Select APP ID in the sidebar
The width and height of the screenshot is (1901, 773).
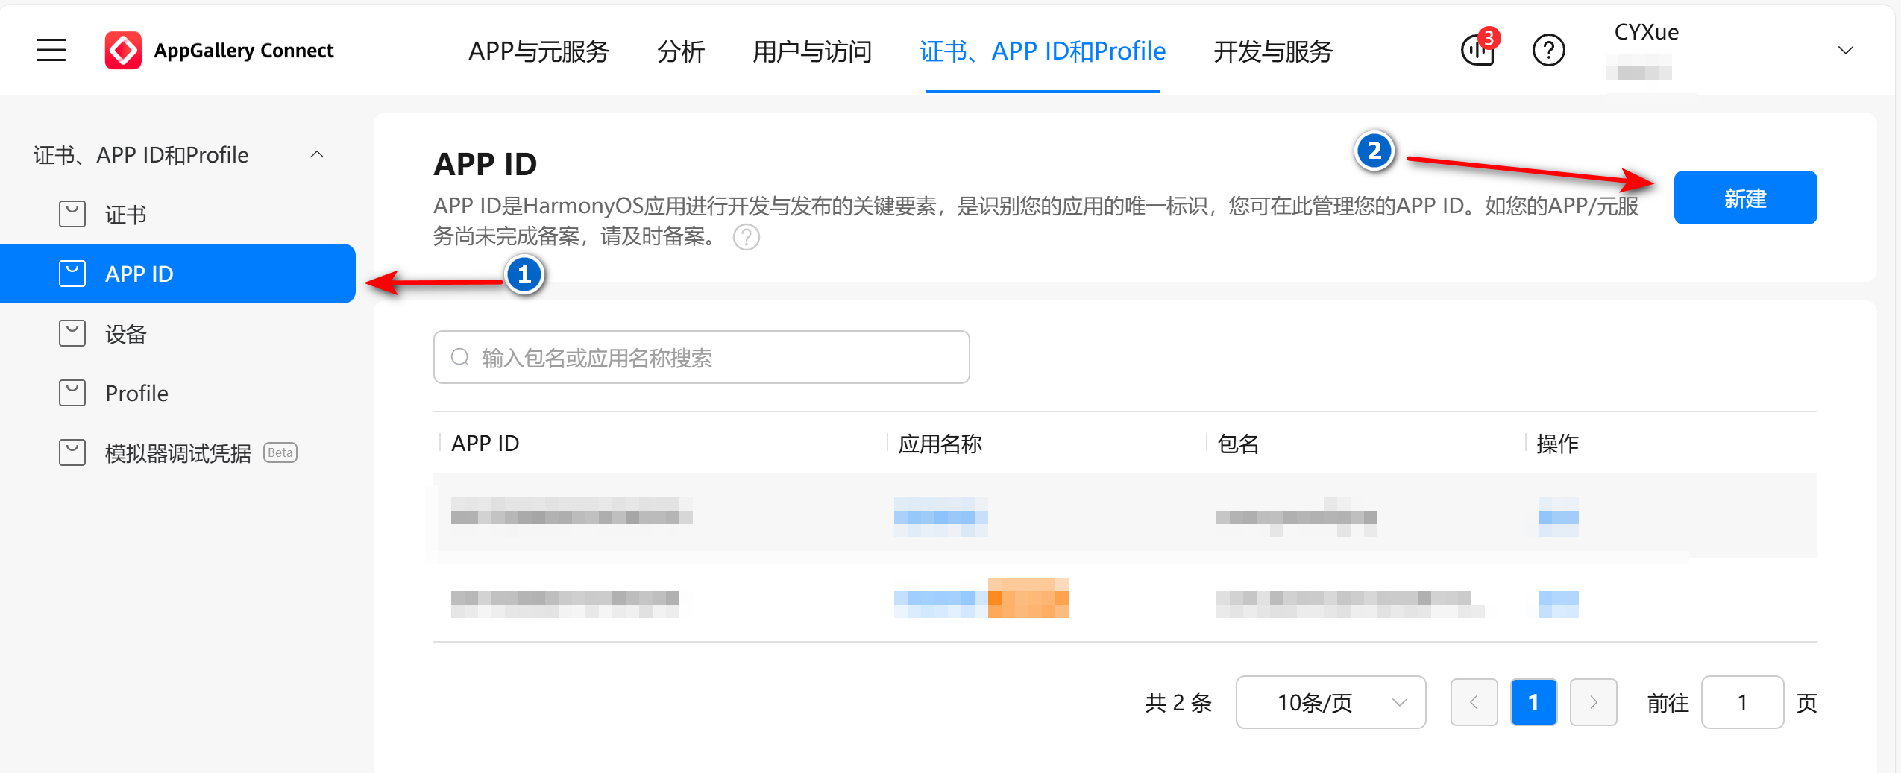click(x=177, y=274)
